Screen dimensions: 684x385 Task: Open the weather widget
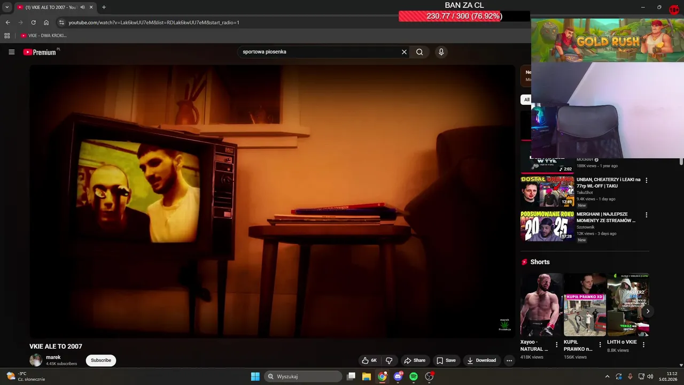click(x=26, y=376)
